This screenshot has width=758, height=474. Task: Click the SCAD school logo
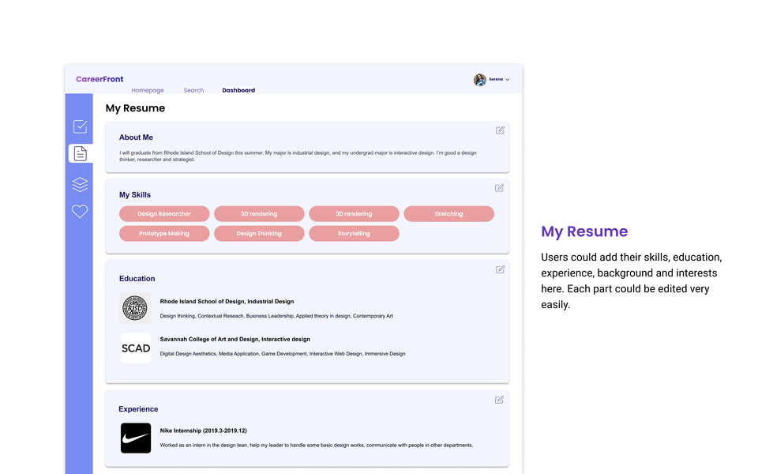pyautogui.click(x=136, y=348)
